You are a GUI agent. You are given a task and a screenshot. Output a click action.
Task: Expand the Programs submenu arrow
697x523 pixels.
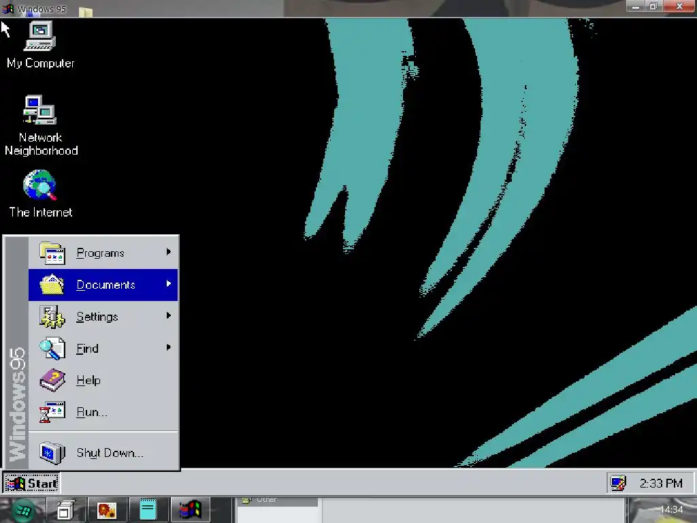169,252
